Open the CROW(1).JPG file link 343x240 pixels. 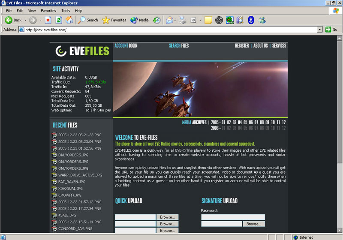[x=70, y=195]
